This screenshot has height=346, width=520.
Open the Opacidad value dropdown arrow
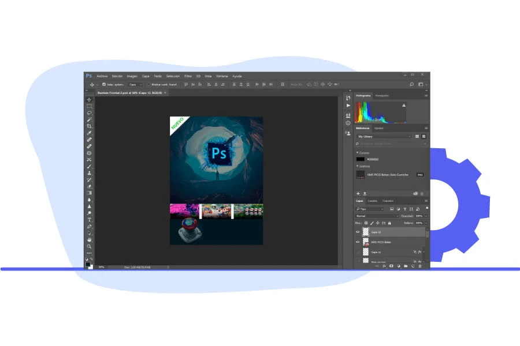(426, 216)
